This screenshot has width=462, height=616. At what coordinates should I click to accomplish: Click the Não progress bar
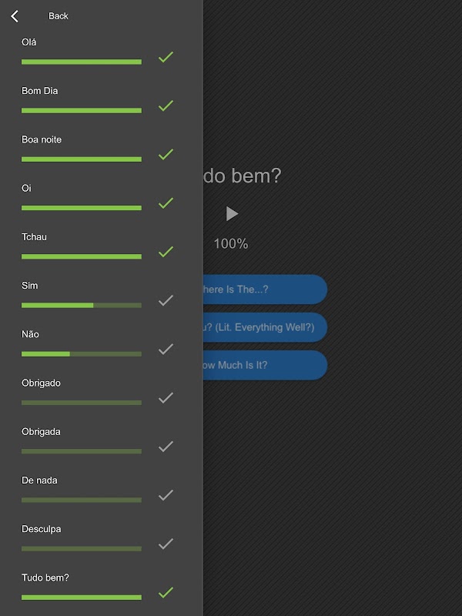(82, 354)
